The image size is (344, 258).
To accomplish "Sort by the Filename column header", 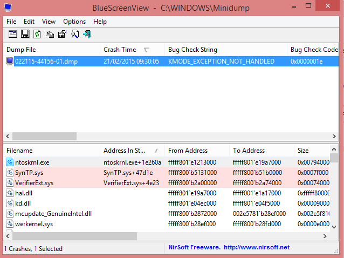I will coord(52,151).
